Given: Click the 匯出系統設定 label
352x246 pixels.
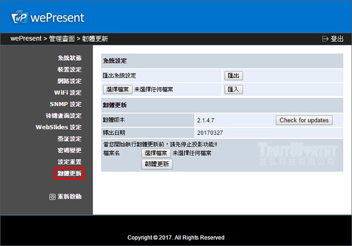Looking at the screenshot, I should coord(120,76).
